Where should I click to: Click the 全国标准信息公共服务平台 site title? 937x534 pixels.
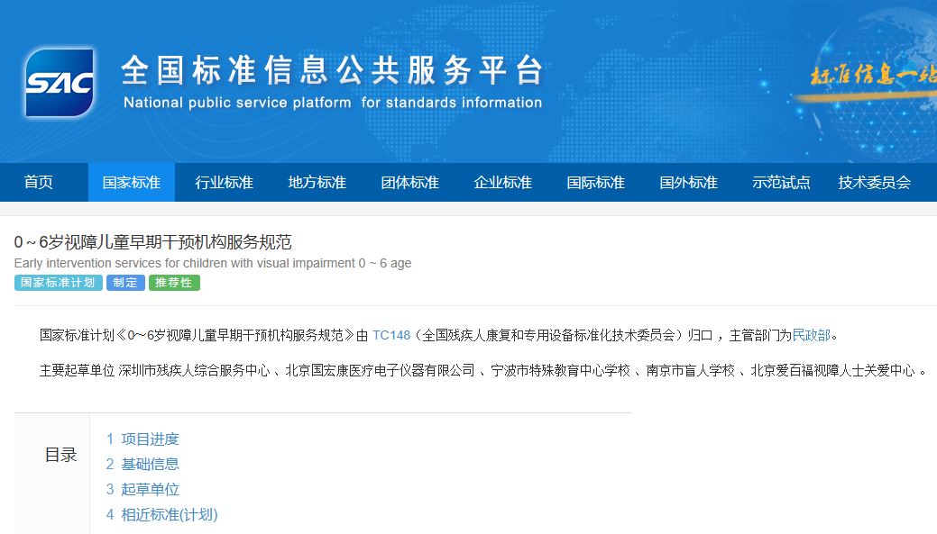[333, 71]
